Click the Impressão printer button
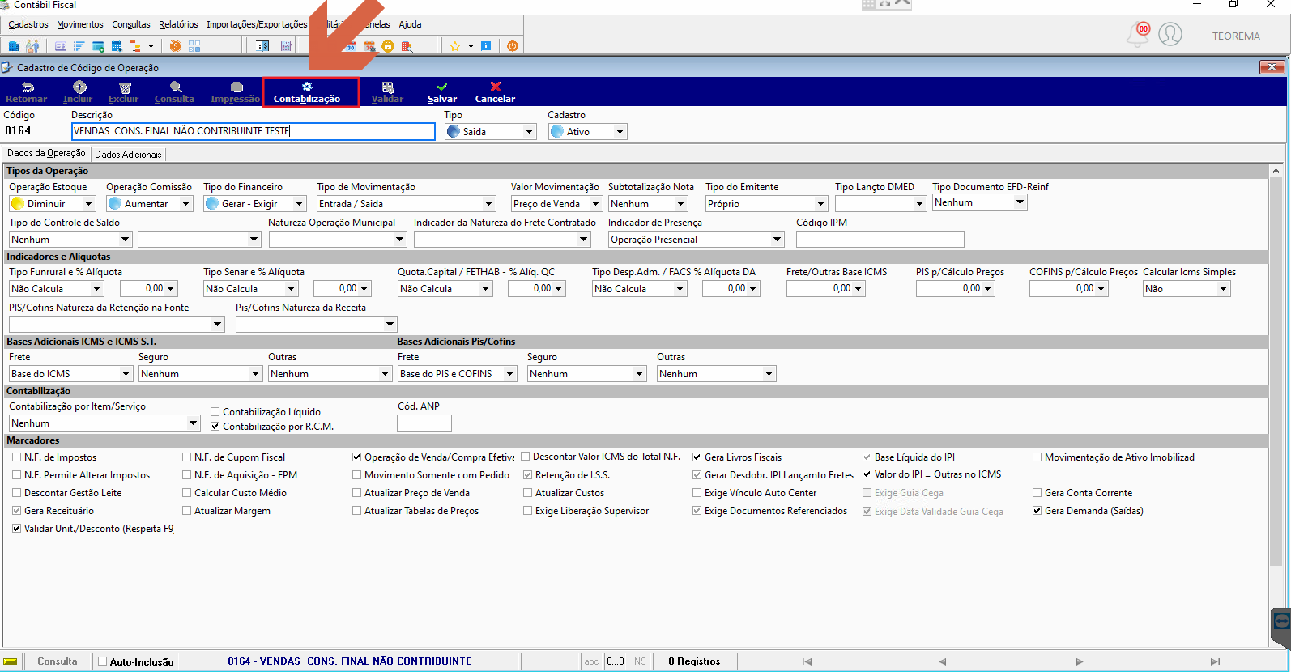1291x672 pixels. pos(236,92)
